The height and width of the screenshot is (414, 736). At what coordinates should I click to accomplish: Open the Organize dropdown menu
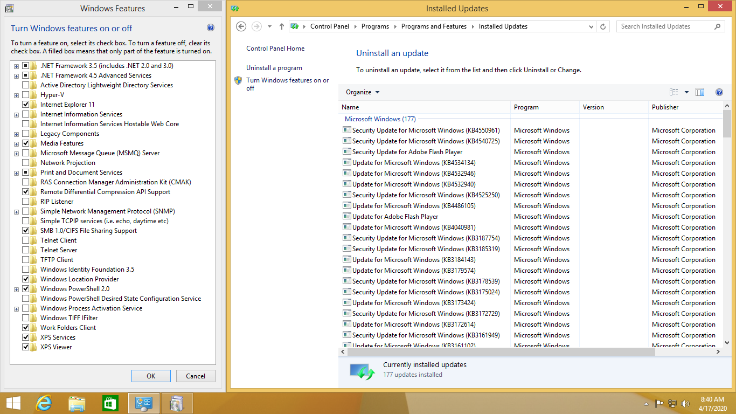[363, 92]
